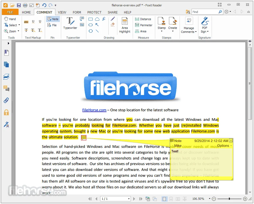This screenshot has width=254, height=204.
Task: Open the Attachments side panel
Action: click(x=6, y=100)
